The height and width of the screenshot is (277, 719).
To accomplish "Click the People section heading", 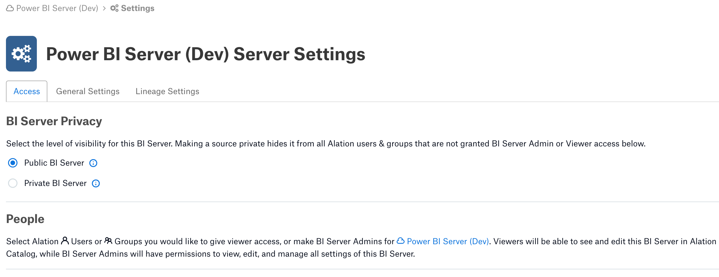I will (x=25, y=219).
